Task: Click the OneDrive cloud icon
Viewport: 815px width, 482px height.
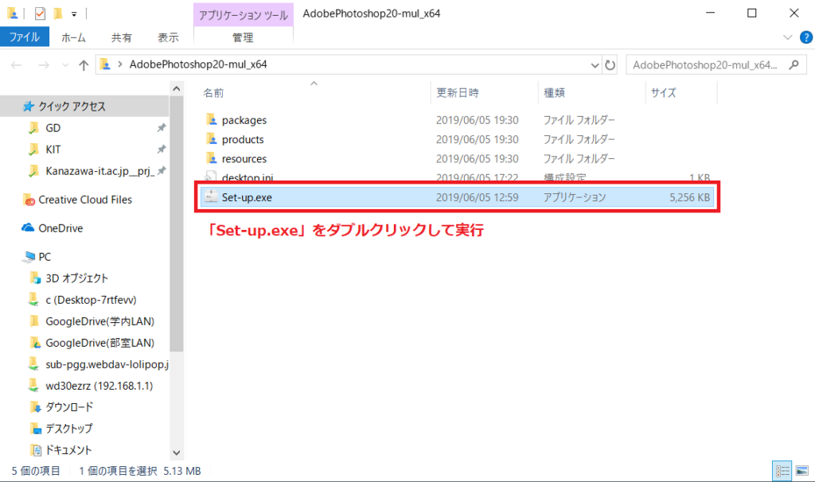Action: click(29, 228)
